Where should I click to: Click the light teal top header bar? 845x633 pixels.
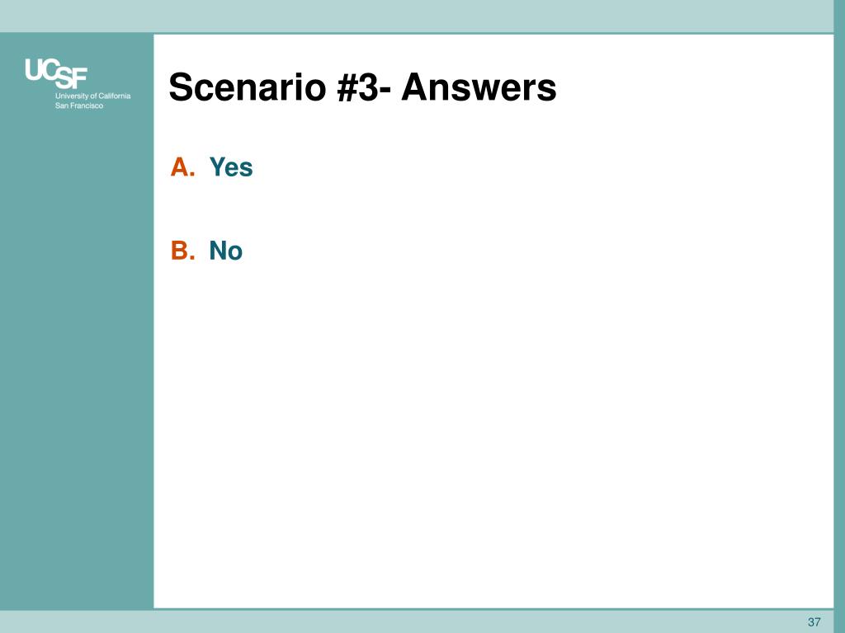416,16
